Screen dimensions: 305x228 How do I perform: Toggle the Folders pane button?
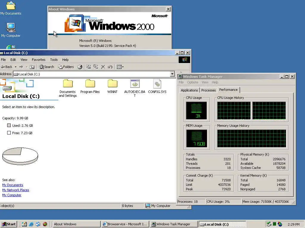[x=66, y=67]
